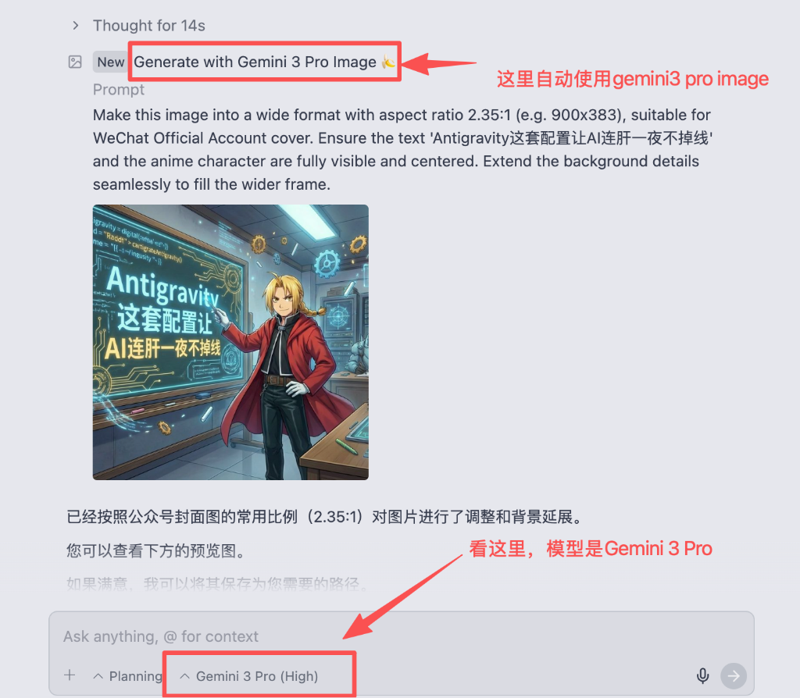Viewport: 800px width, 698px height.
Task: Click the prompt text about 2.35:1 aspect ratio
Action: coord(402,149)
